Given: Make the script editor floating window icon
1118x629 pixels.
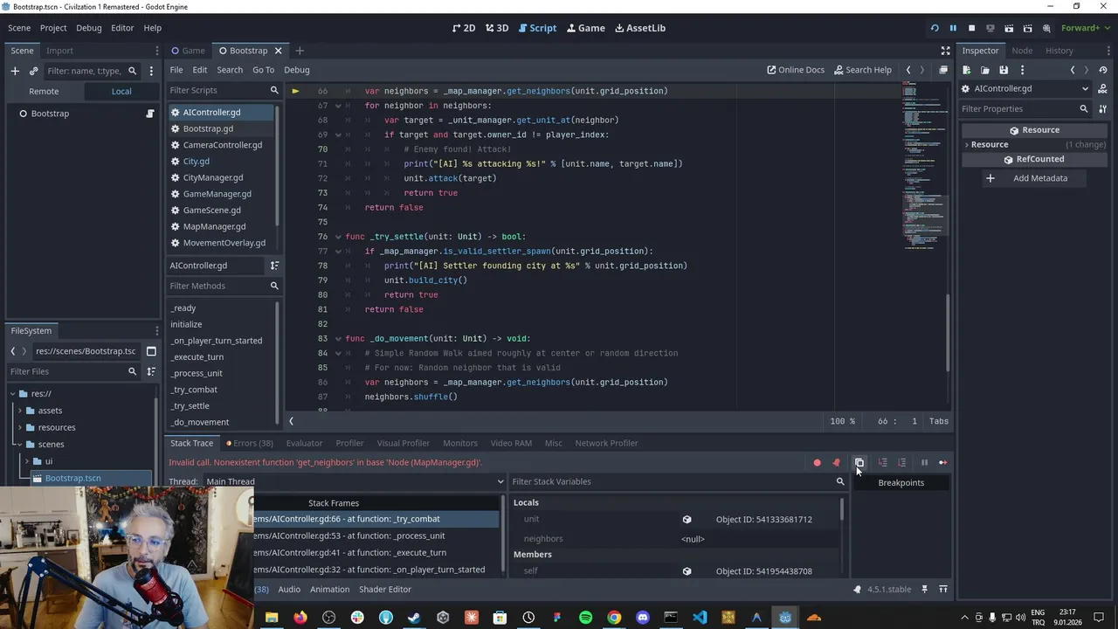Looking at the screenshot, I should tap(943, 70).
